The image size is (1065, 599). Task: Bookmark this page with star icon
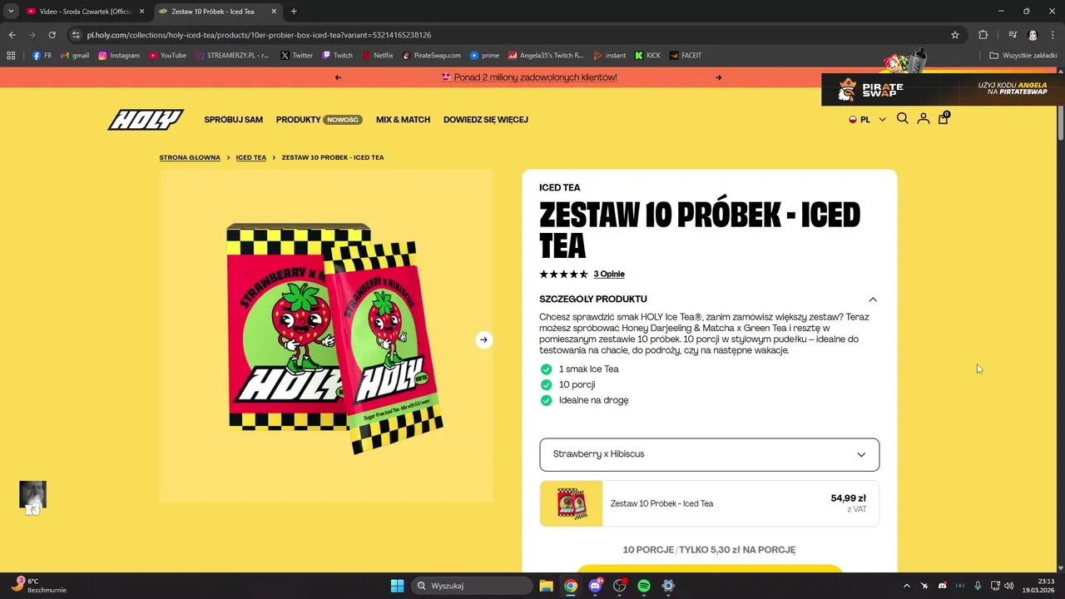pos(955,35)
